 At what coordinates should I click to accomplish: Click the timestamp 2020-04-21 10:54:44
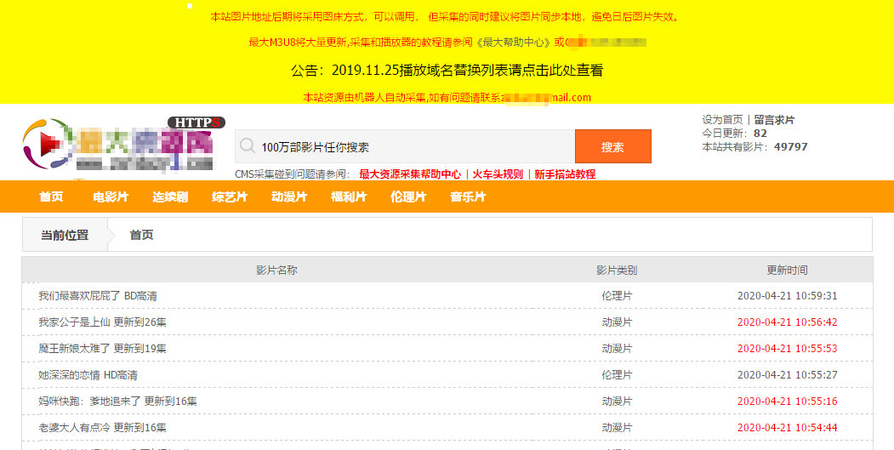tap(788, 428)
